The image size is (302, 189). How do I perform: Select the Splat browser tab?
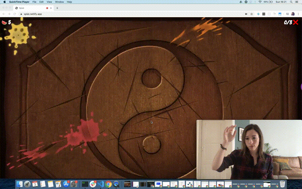pos(33,8)
